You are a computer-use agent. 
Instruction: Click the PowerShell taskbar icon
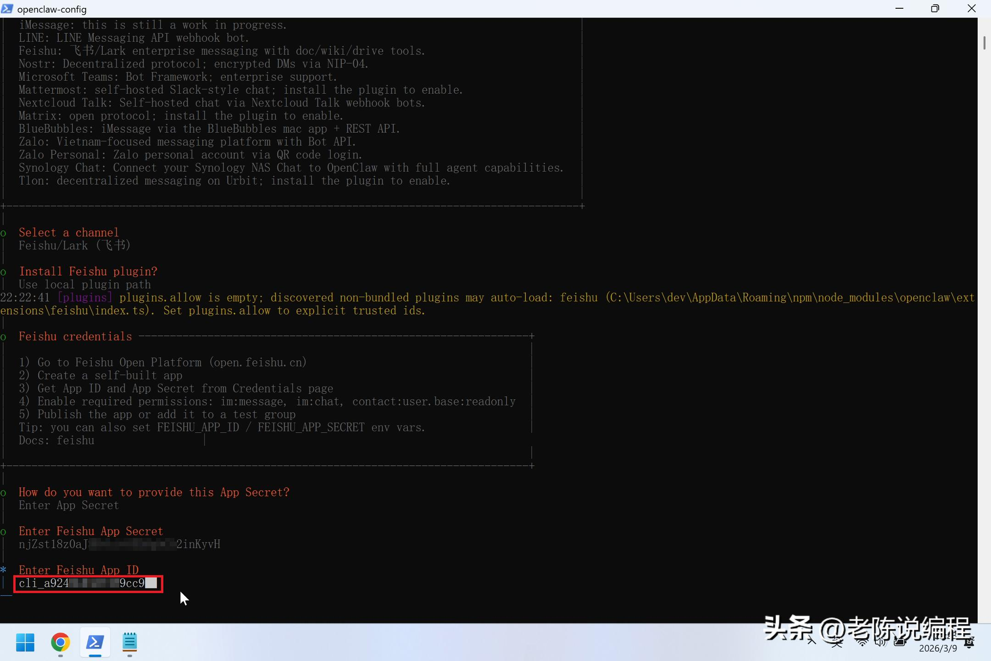click(x=95, y=642)
